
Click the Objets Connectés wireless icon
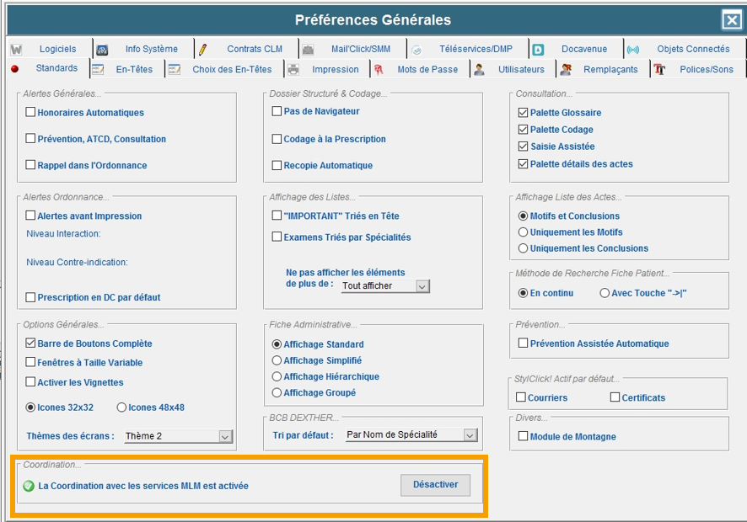633,50
